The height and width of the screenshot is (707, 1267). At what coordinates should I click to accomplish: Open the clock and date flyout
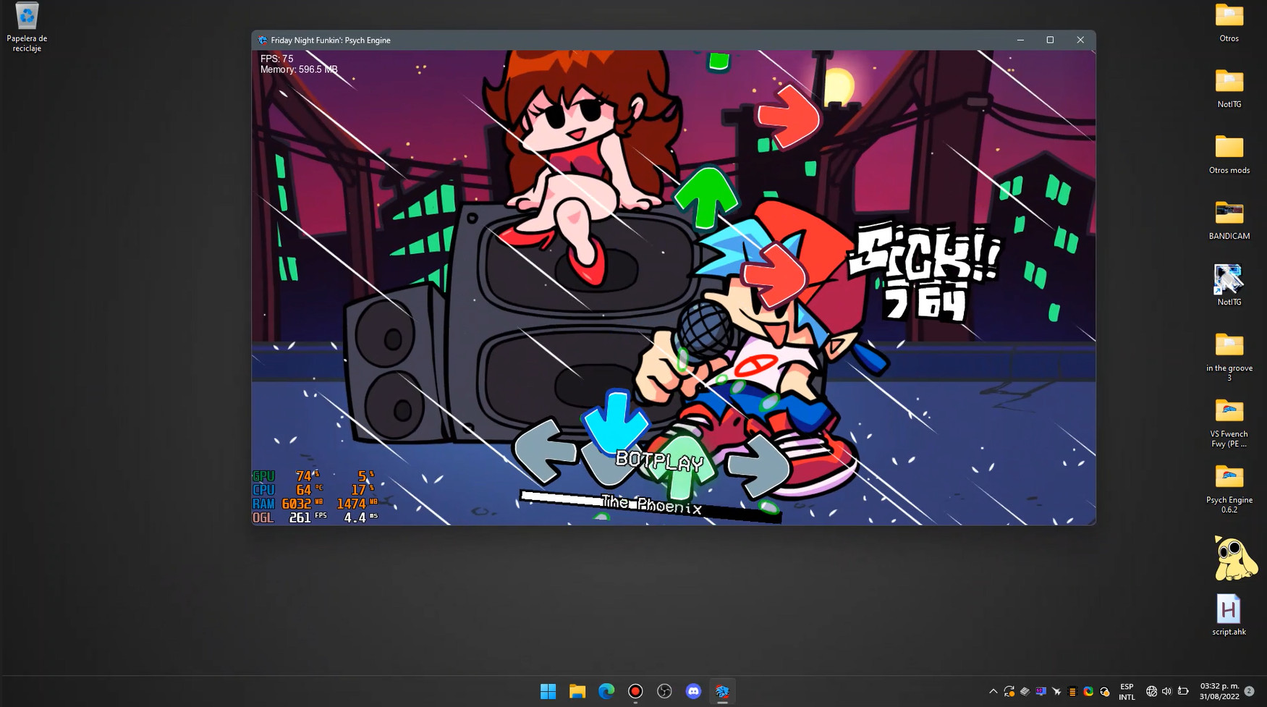(x=1219, y=691)
